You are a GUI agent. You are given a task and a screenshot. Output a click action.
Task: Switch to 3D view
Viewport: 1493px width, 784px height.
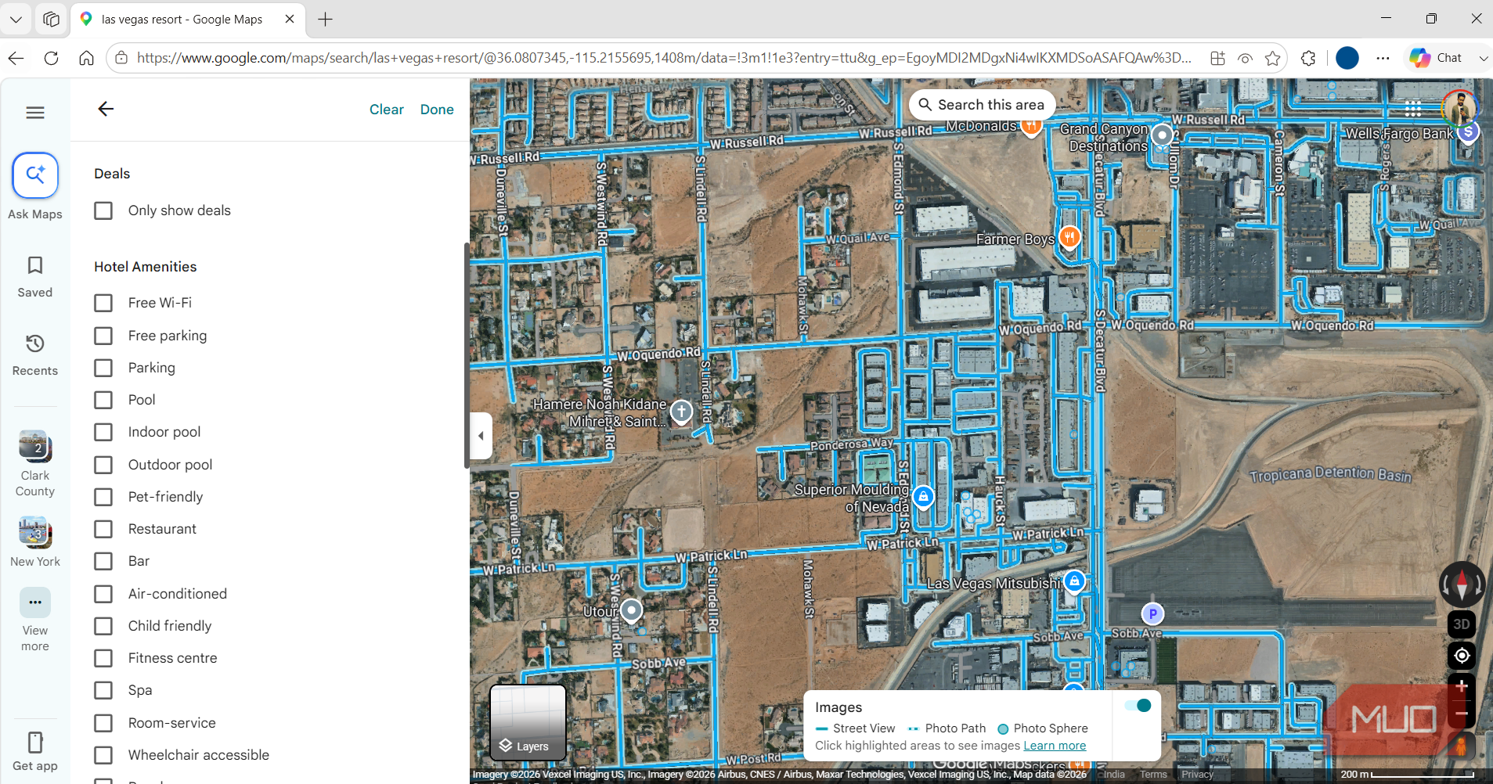point(1462,624)
